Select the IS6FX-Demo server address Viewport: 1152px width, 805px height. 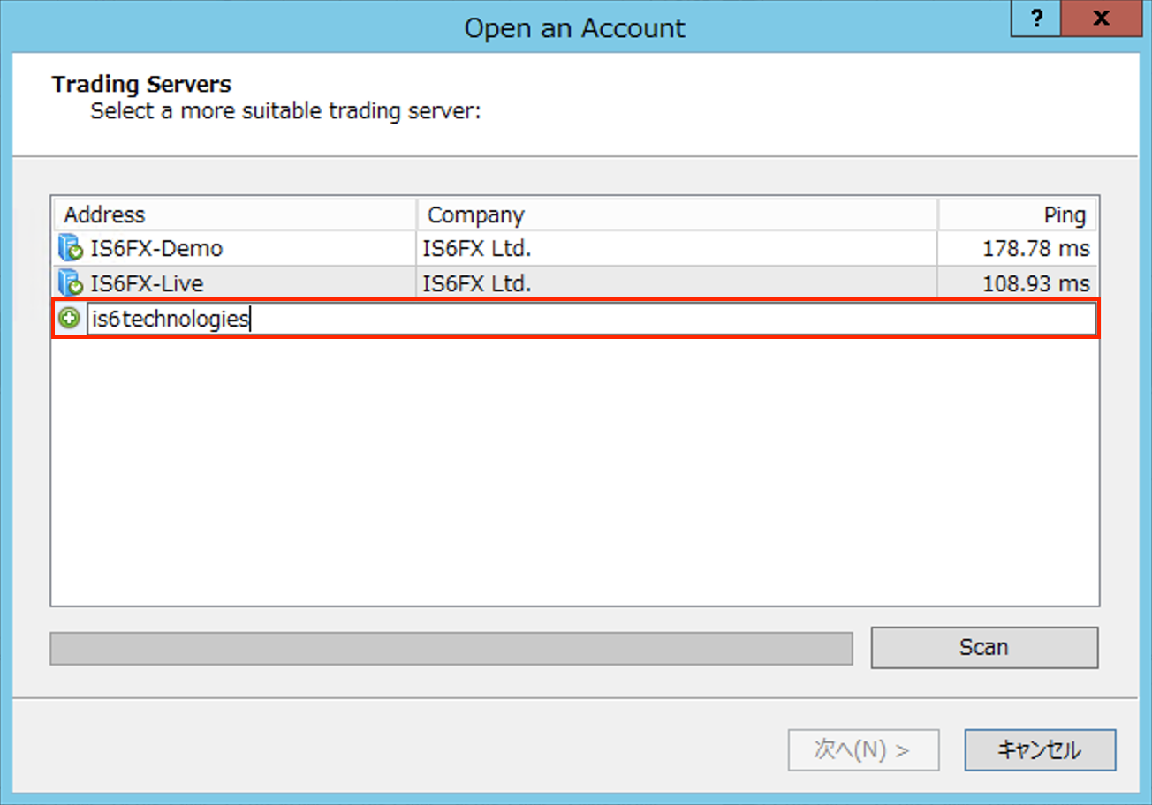point(156,249)
